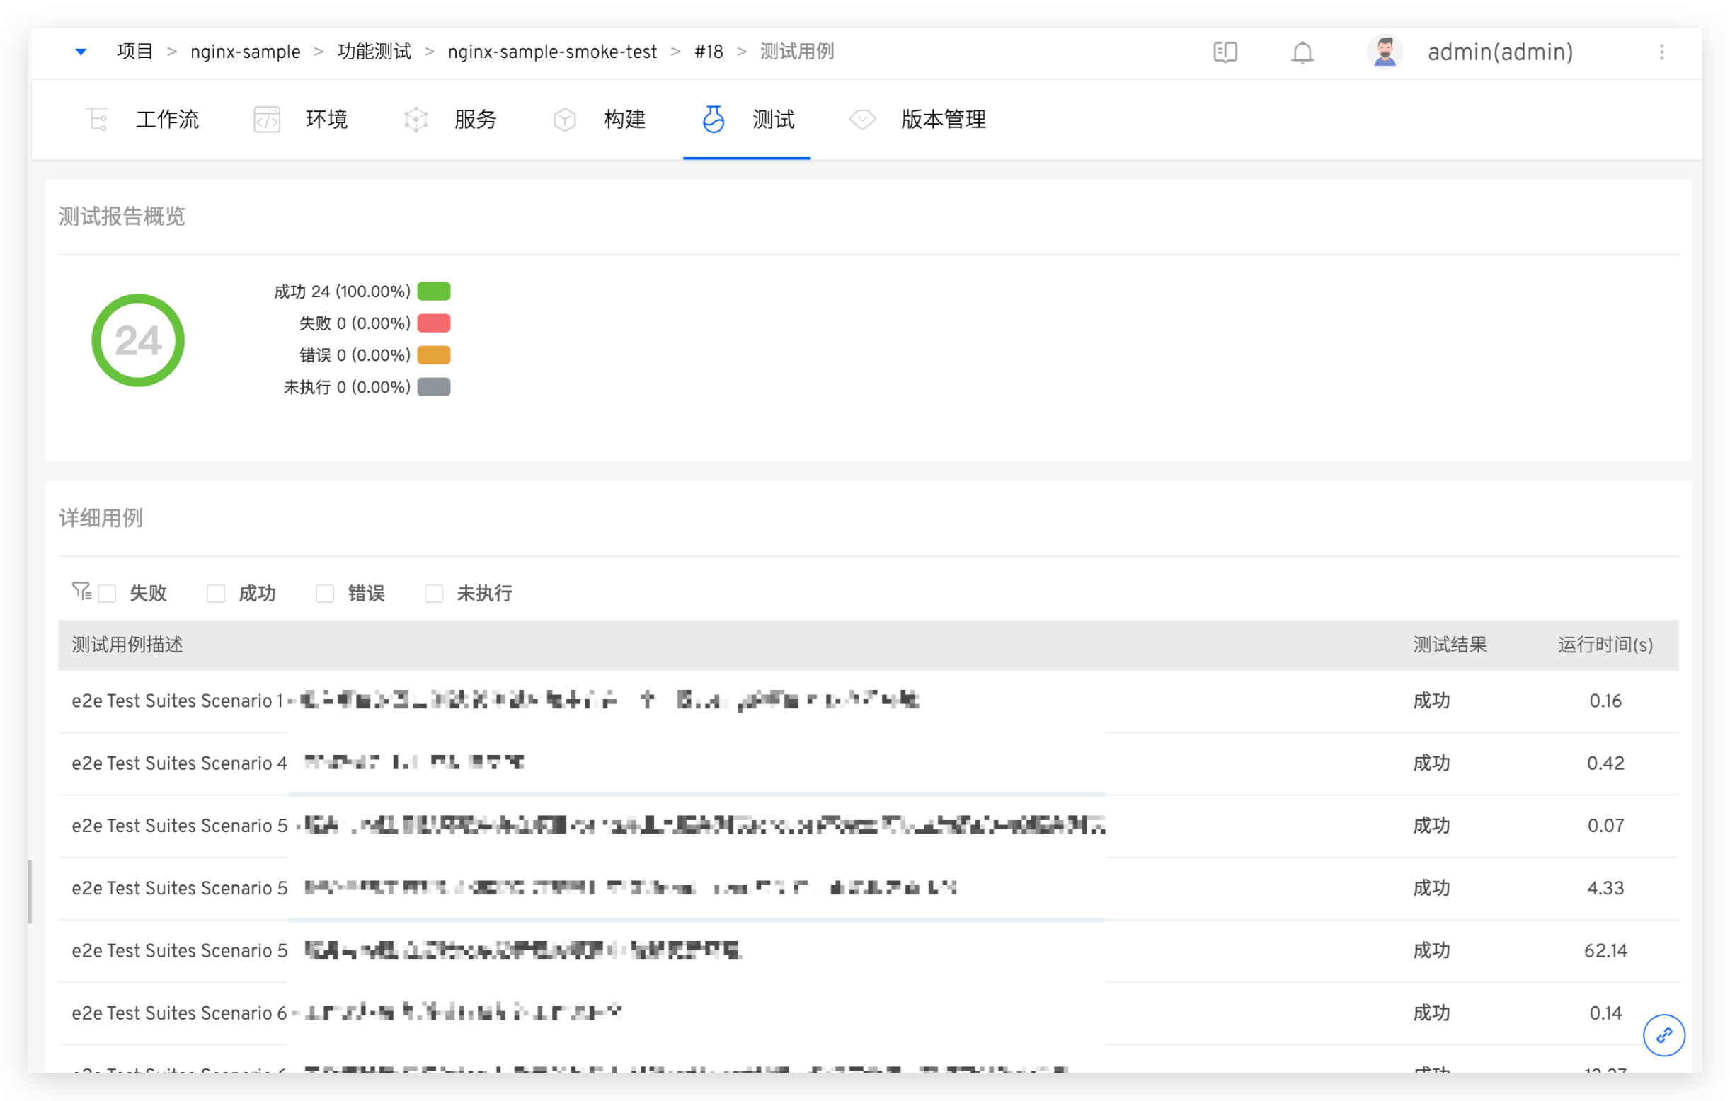Open the #18 breadcrumb link
Image resolution: width=1730 pixels, height=1101 pixels.
[709, 51]
